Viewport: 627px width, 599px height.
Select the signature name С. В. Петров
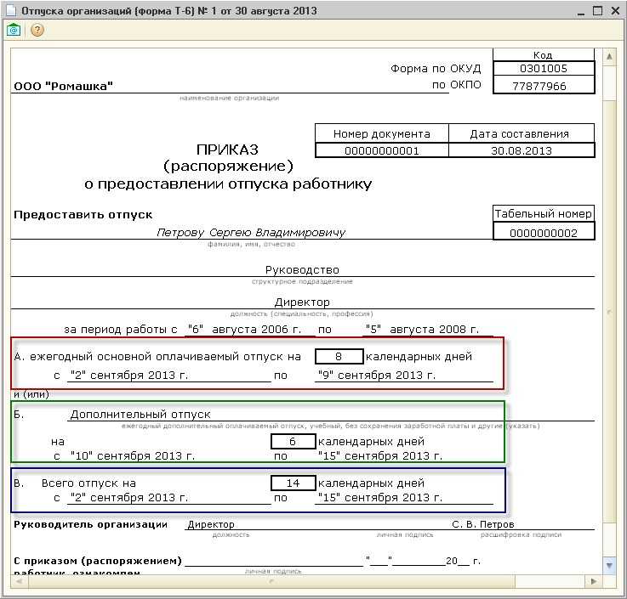pos(483,524)
